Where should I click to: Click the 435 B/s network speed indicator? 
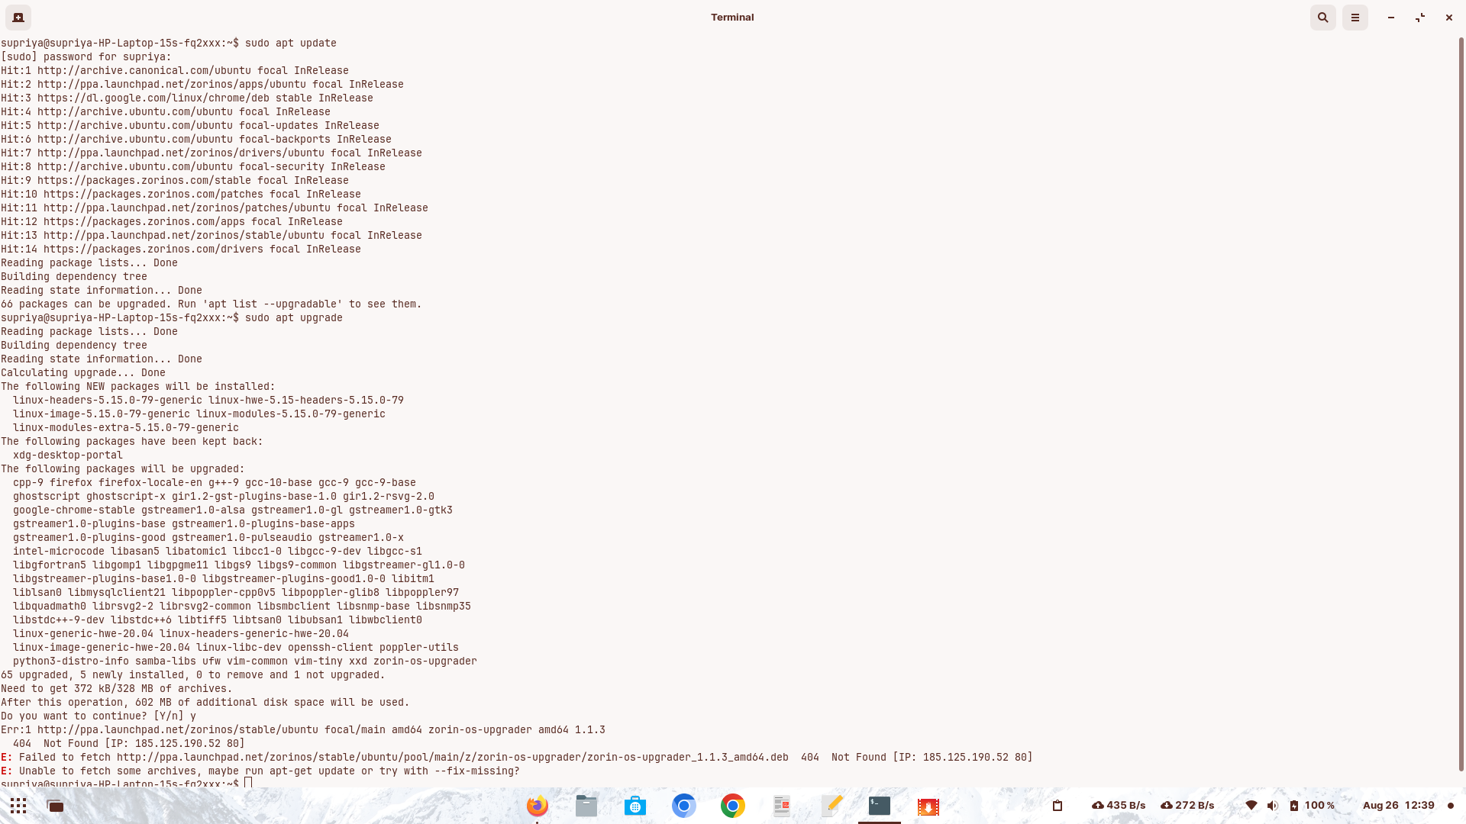point(1119,806)
